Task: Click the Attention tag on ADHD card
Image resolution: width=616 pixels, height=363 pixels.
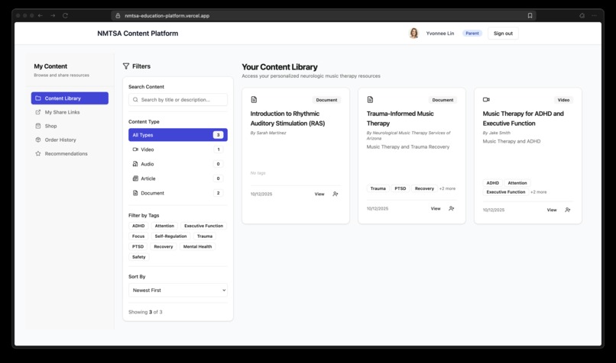Action: (x=517, y=183)
